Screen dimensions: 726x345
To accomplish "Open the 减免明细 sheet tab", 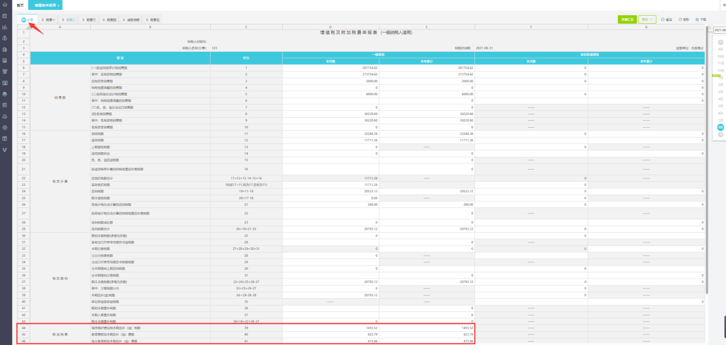I will point(131,20).
